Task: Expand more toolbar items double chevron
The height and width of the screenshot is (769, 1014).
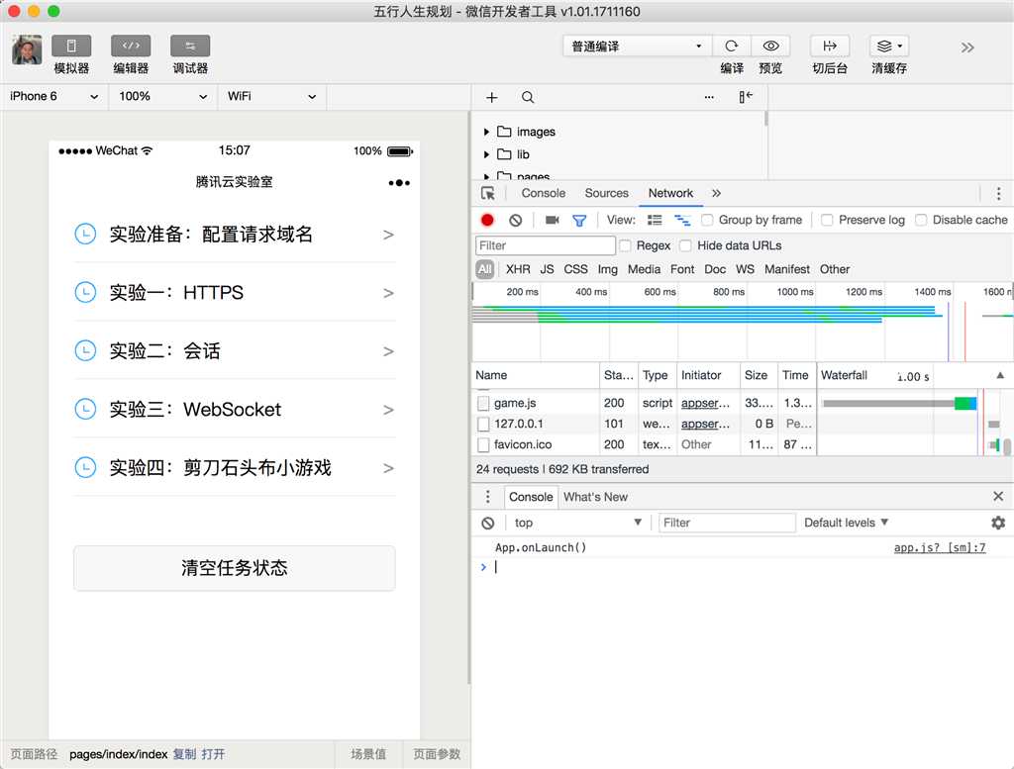Action: point(967,48)
